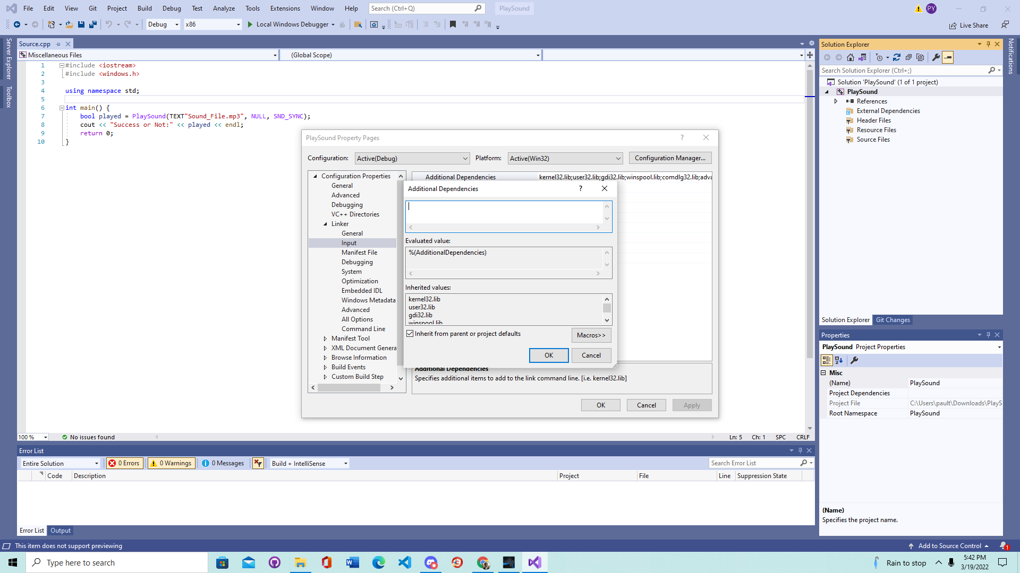1020x573 pixels.
Task: Click the property tree horizontal scrollbar thumb
Action: [x=349, y=388]
